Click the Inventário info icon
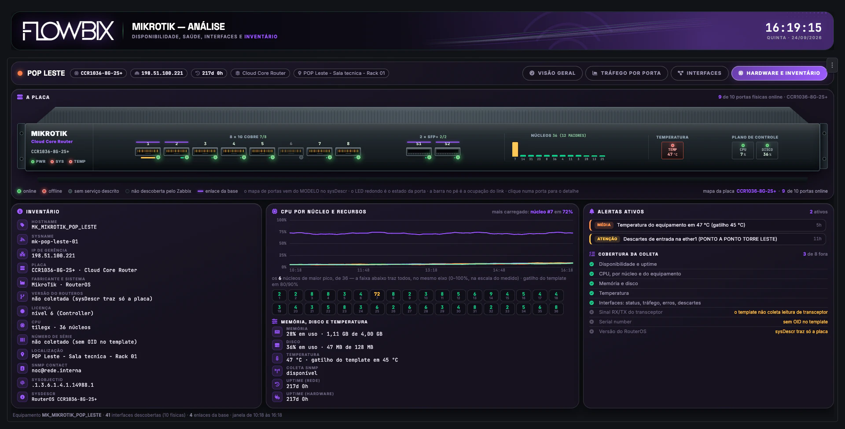Screen dimensions: 845x429 coord(20,212)
